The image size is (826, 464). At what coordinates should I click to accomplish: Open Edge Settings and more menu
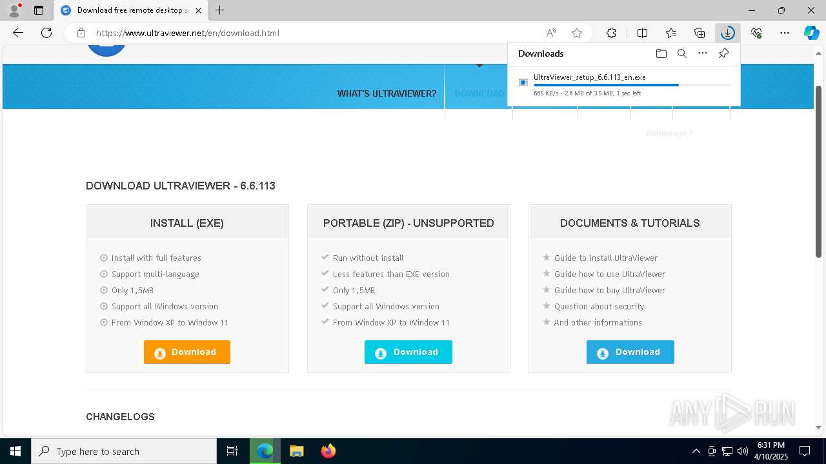[785, 33]
